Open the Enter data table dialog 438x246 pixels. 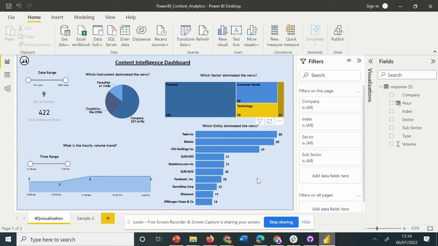point(125,36)
